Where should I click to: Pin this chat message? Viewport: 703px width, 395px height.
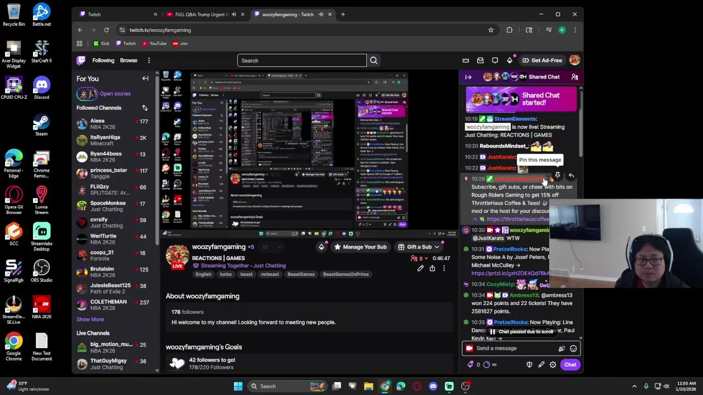(x=557, y=176)
